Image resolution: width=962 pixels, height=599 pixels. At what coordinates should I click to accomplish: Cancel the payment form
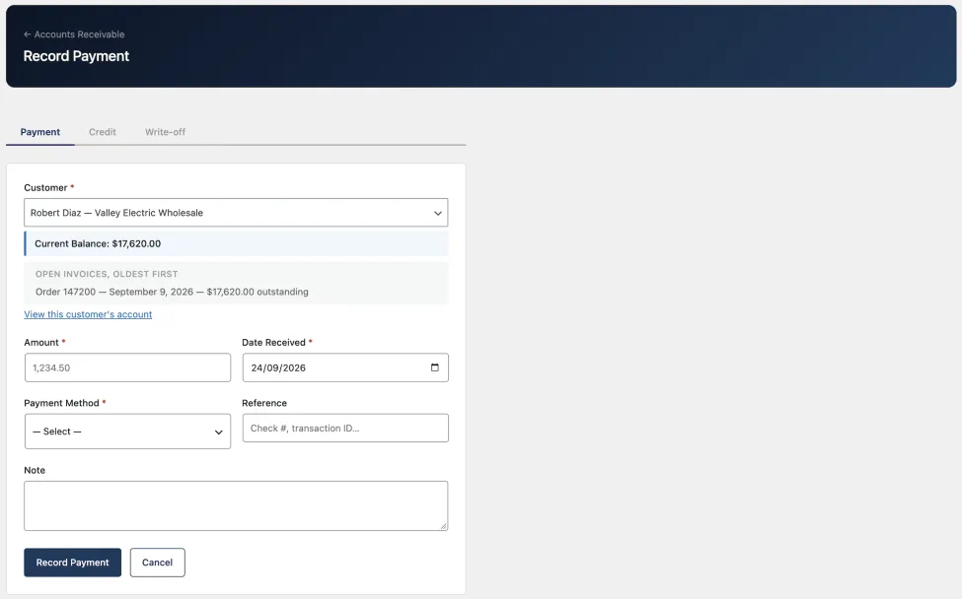coord(157,563)
